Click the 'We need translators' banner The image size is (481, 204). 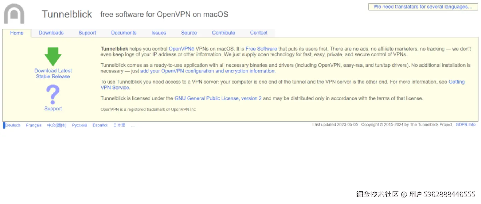(423, 7)
